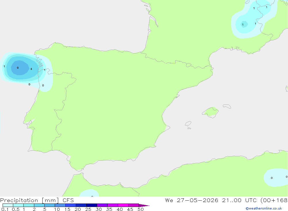Click the 'CFS' model label
This screenshot has height=211, width=288.
pyautogui.click(x=68, y=200)
